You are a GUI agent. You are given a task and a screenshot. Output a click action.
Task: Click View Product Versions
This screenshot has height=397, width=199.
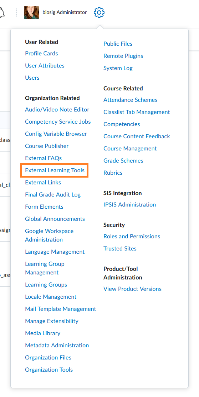coord(133,289)
